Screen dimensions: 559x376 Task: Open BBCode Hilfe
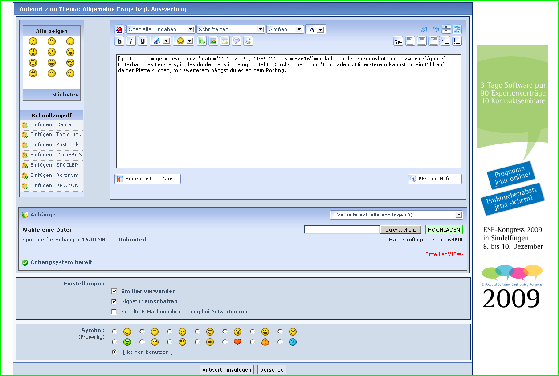coord(434,179)
